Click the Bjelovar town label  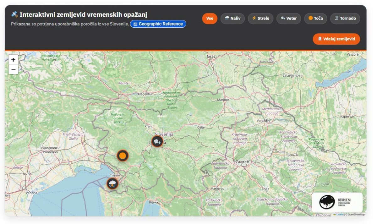coord(292,155)
